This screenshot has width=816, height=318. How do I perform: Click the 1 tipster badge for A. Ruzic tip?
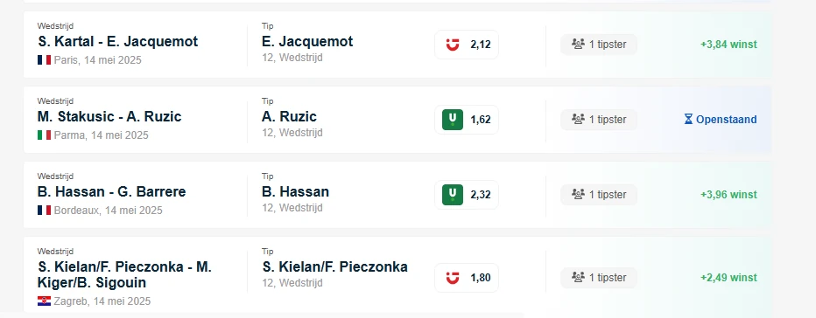tap(599, 120)
